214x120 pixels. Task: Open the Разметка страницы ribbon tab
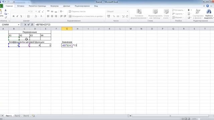coord(37,6)
